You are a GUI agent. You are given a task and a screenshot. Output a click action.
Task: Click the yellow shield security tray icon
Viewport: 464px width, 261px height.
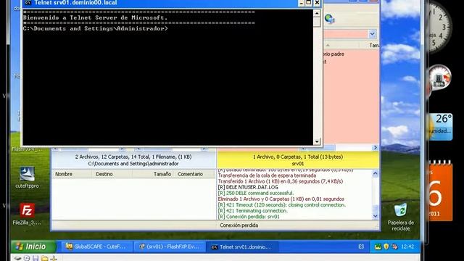point(386,246)
